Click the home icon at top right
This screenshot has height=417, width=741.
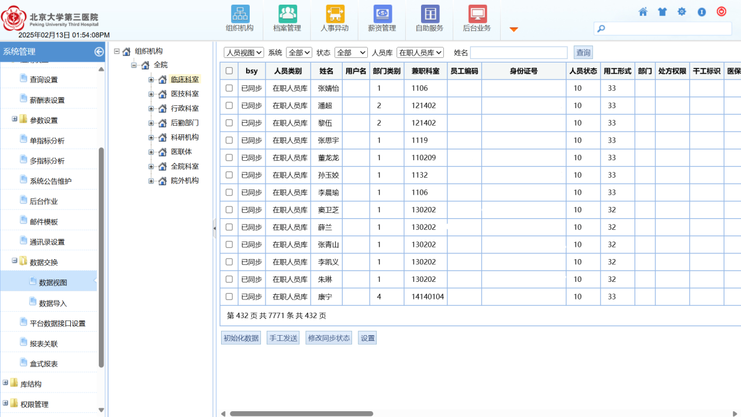[643, 12]
